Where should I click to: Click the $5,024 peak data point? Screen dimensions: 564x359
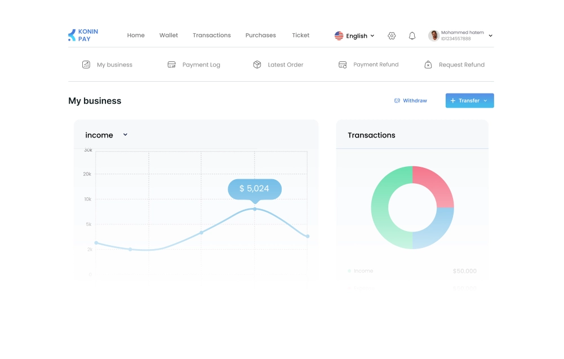coord(255,209)
